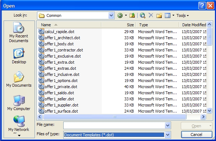Open the My Computer location
The width and height of the screenshot is (216, 141).
coord(19,103)
